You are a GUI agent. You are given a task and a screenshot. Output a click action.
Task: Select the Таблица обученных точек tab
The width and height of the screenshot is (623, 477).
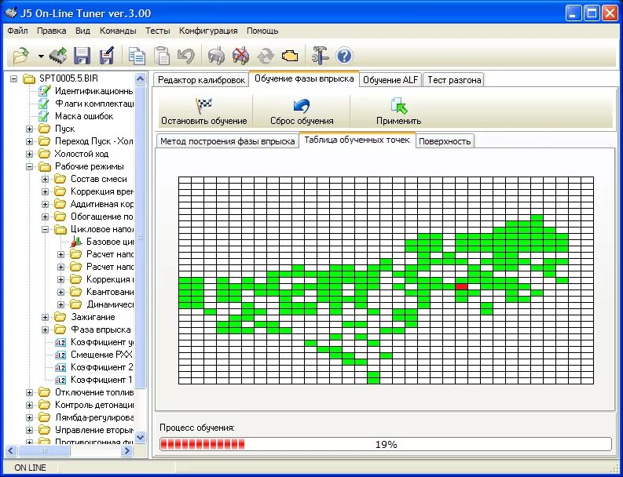click(x=357, y=140)
